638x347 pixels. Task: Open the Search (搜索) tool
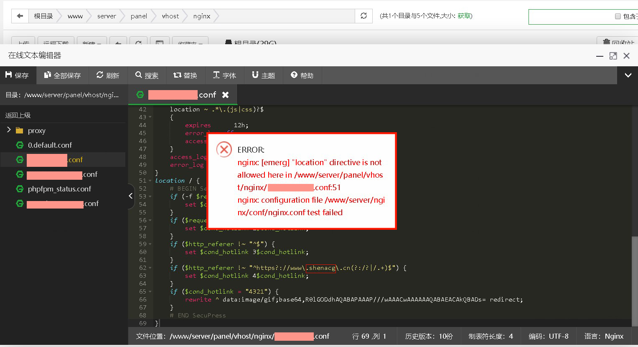(147, 75)
